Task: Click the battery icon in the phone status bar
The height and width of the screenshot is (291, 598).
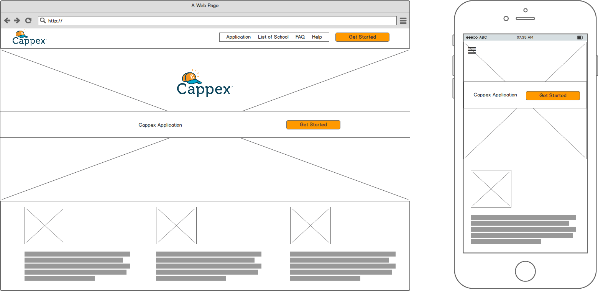Action: point(580,38)
